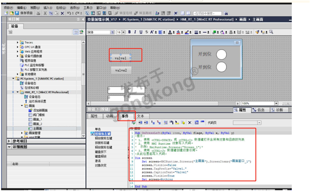Open the font size 16 dropdown
This screenshot has height=191, width=310.
(x=123, y=32)
